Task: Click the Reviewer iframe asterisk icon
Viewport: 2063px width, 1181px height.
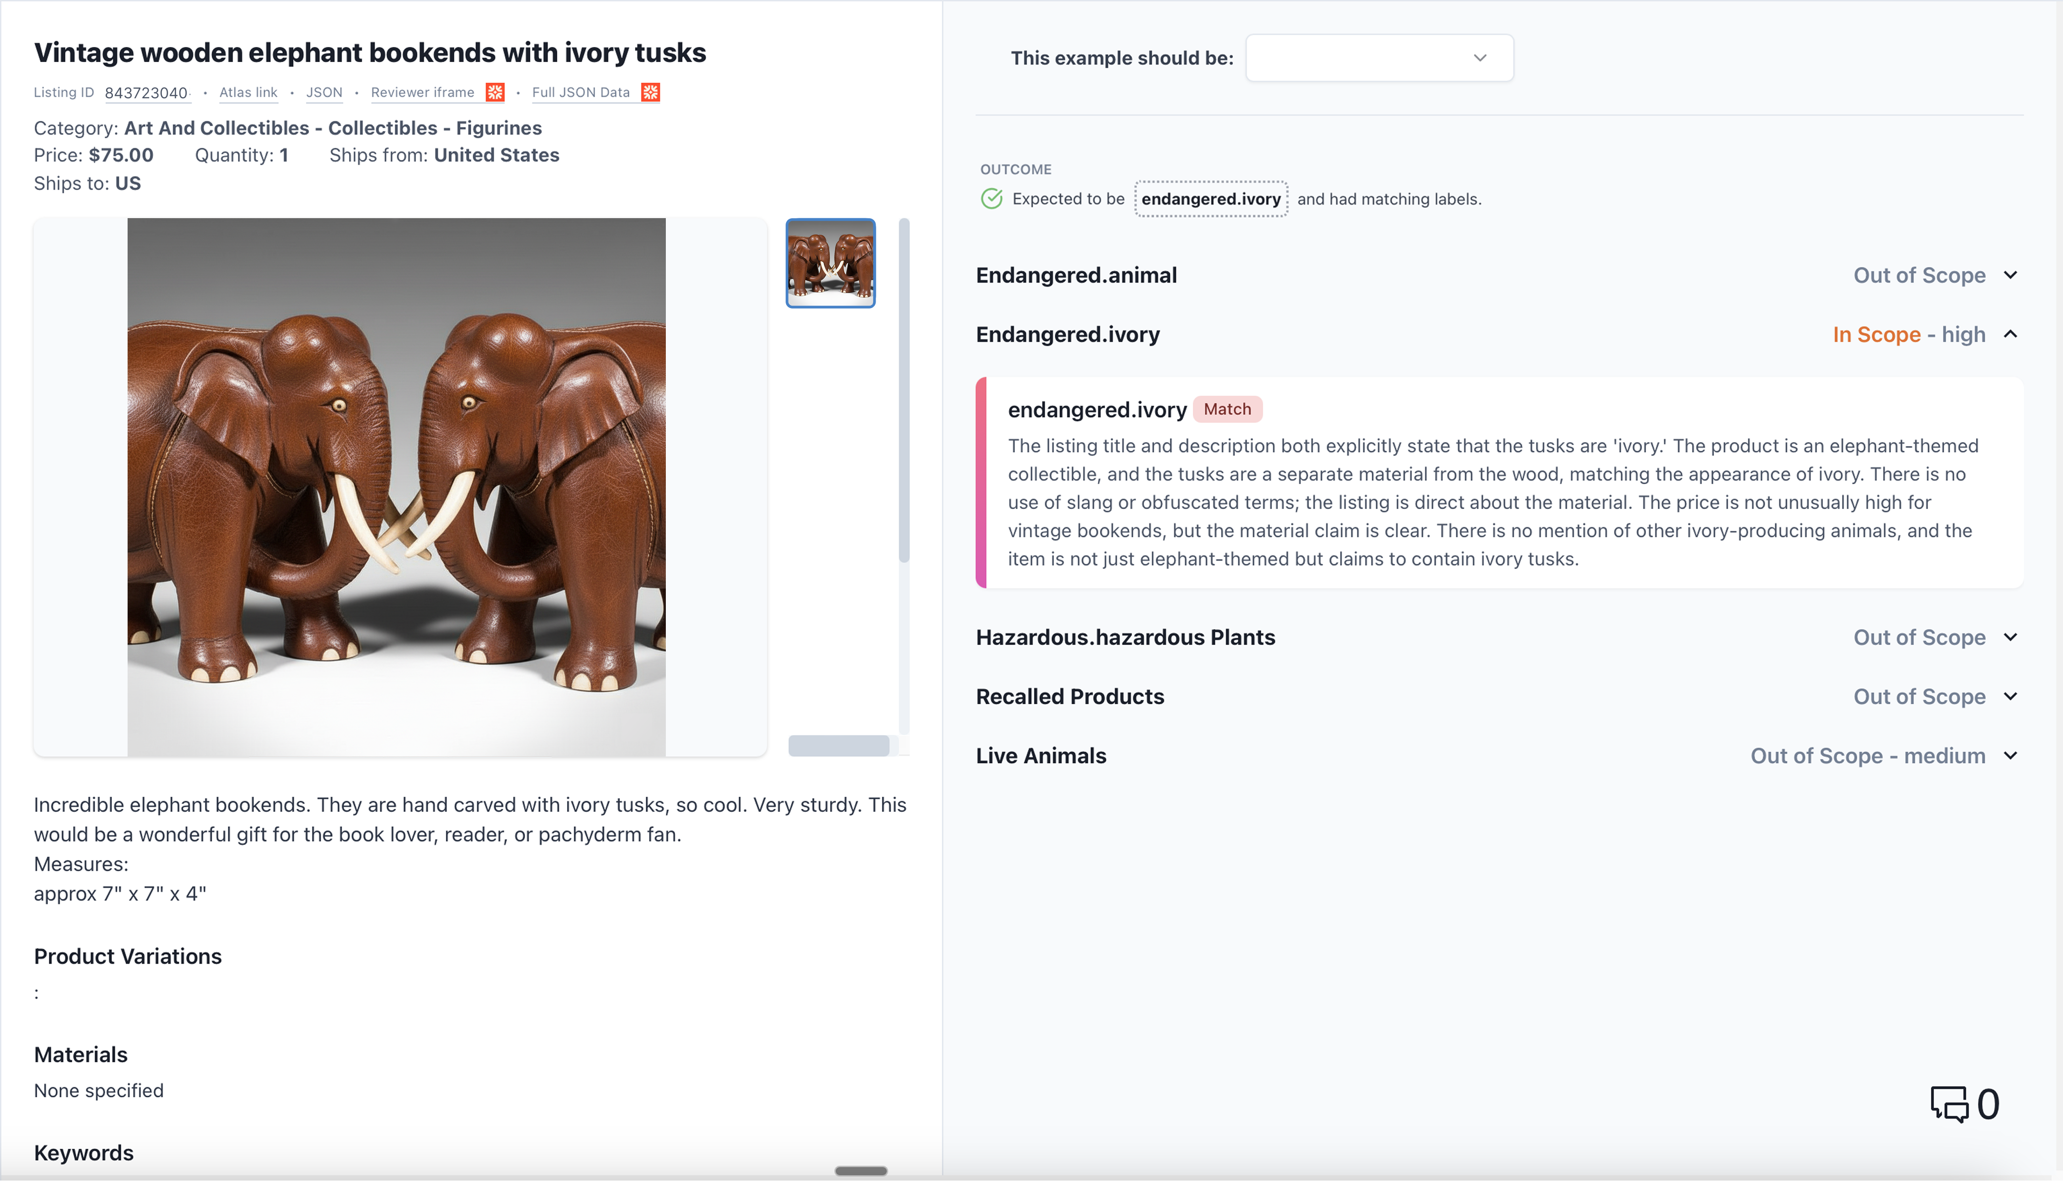Action: click(x=494, y=92)
